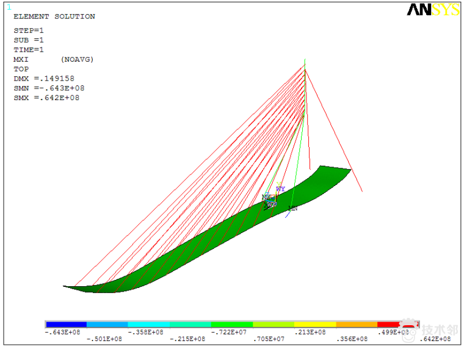Click the window number 1 in top-left

9,7
